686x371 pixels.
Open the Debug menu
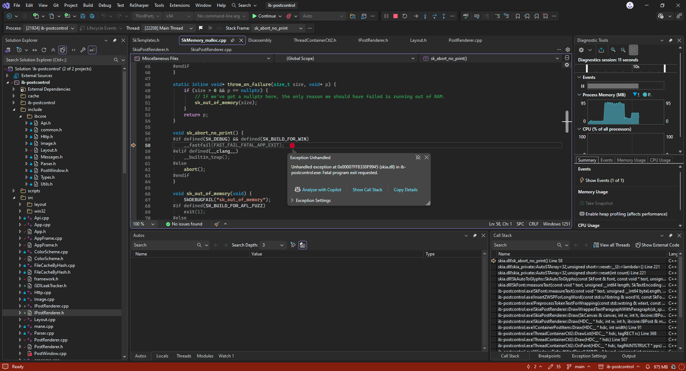105,5
